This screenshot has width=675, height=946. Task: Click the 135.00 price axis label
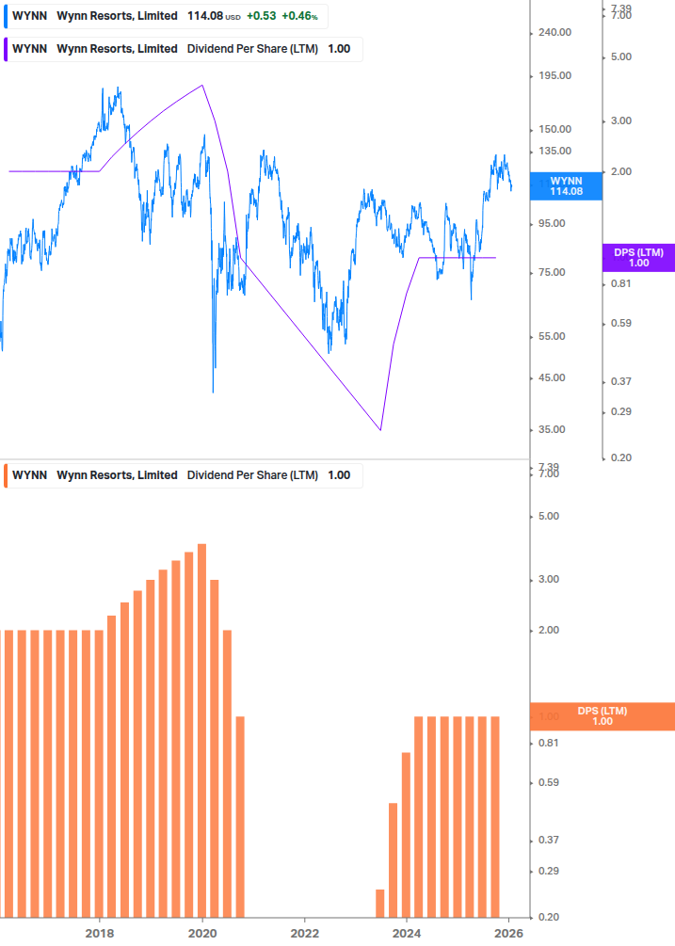[554, 152]
